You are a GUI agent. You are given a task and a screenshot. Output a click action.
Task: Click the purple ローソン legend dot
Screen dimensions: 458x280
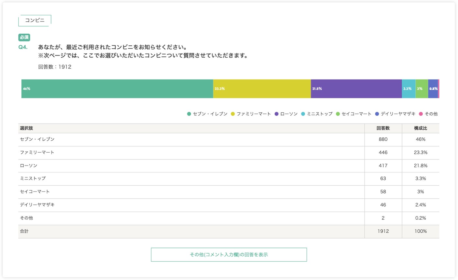click(277, 114)
